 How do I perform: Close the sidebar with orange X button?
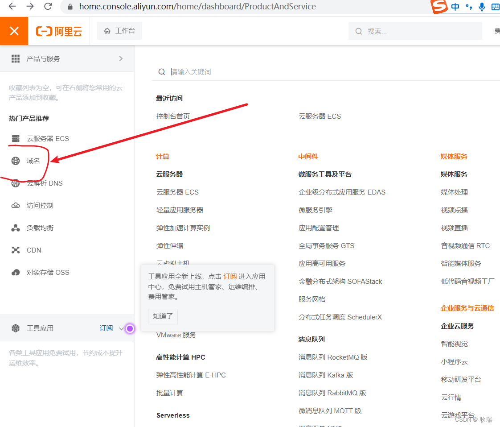pyautogui.click(x=14, y=31)
